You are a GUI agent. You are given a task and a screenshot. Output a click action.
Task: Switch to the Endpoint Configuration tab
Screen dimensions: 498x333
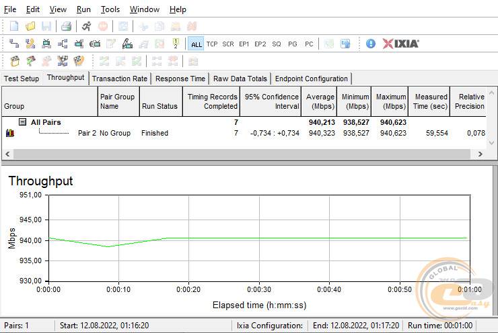tap(312, 79)
